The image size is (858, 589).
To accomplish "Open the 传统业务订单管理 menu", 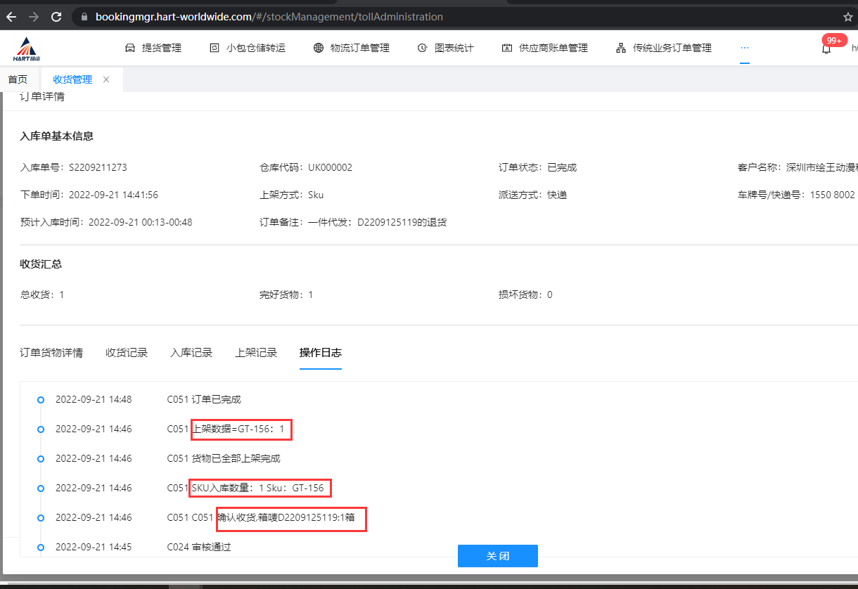I will pyautogui.click(x=663, y=48).
